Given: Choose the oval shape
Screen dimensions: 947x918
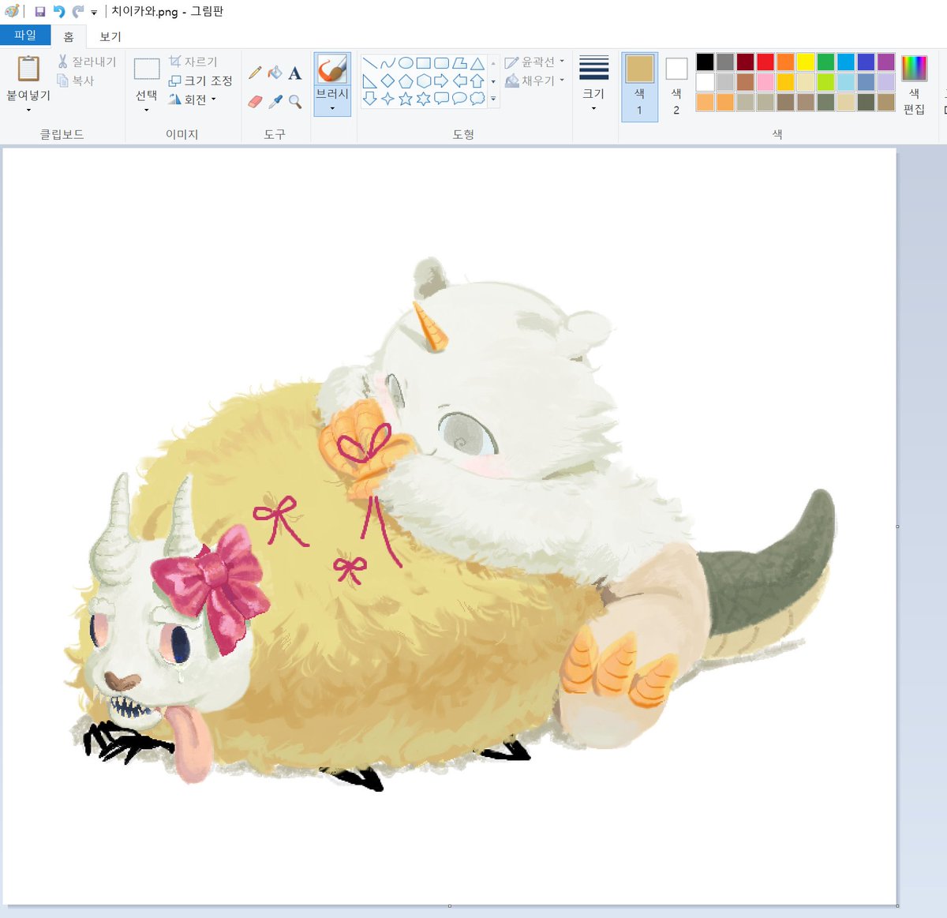Looking at the screenshot, I should (406, 63).
